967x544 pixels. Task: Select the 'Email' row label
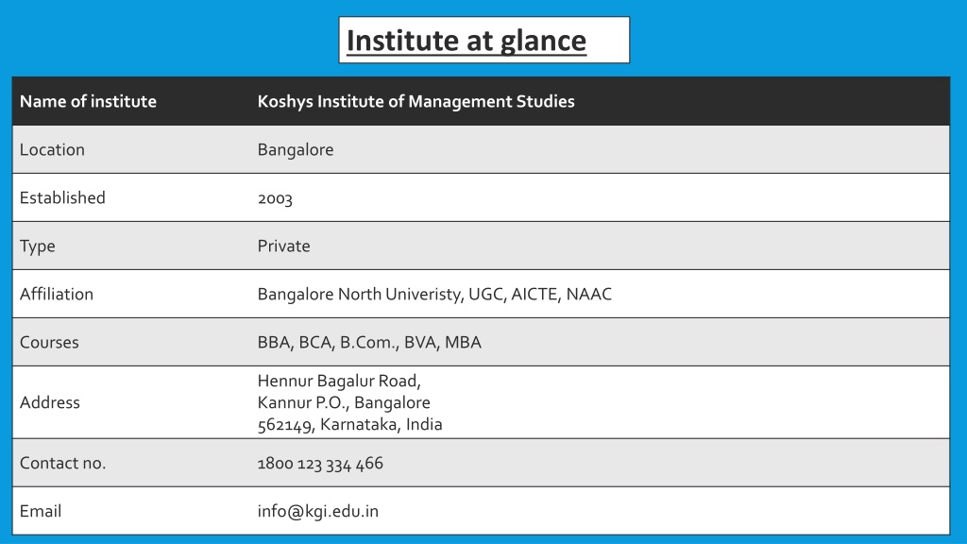pos(41,511)
